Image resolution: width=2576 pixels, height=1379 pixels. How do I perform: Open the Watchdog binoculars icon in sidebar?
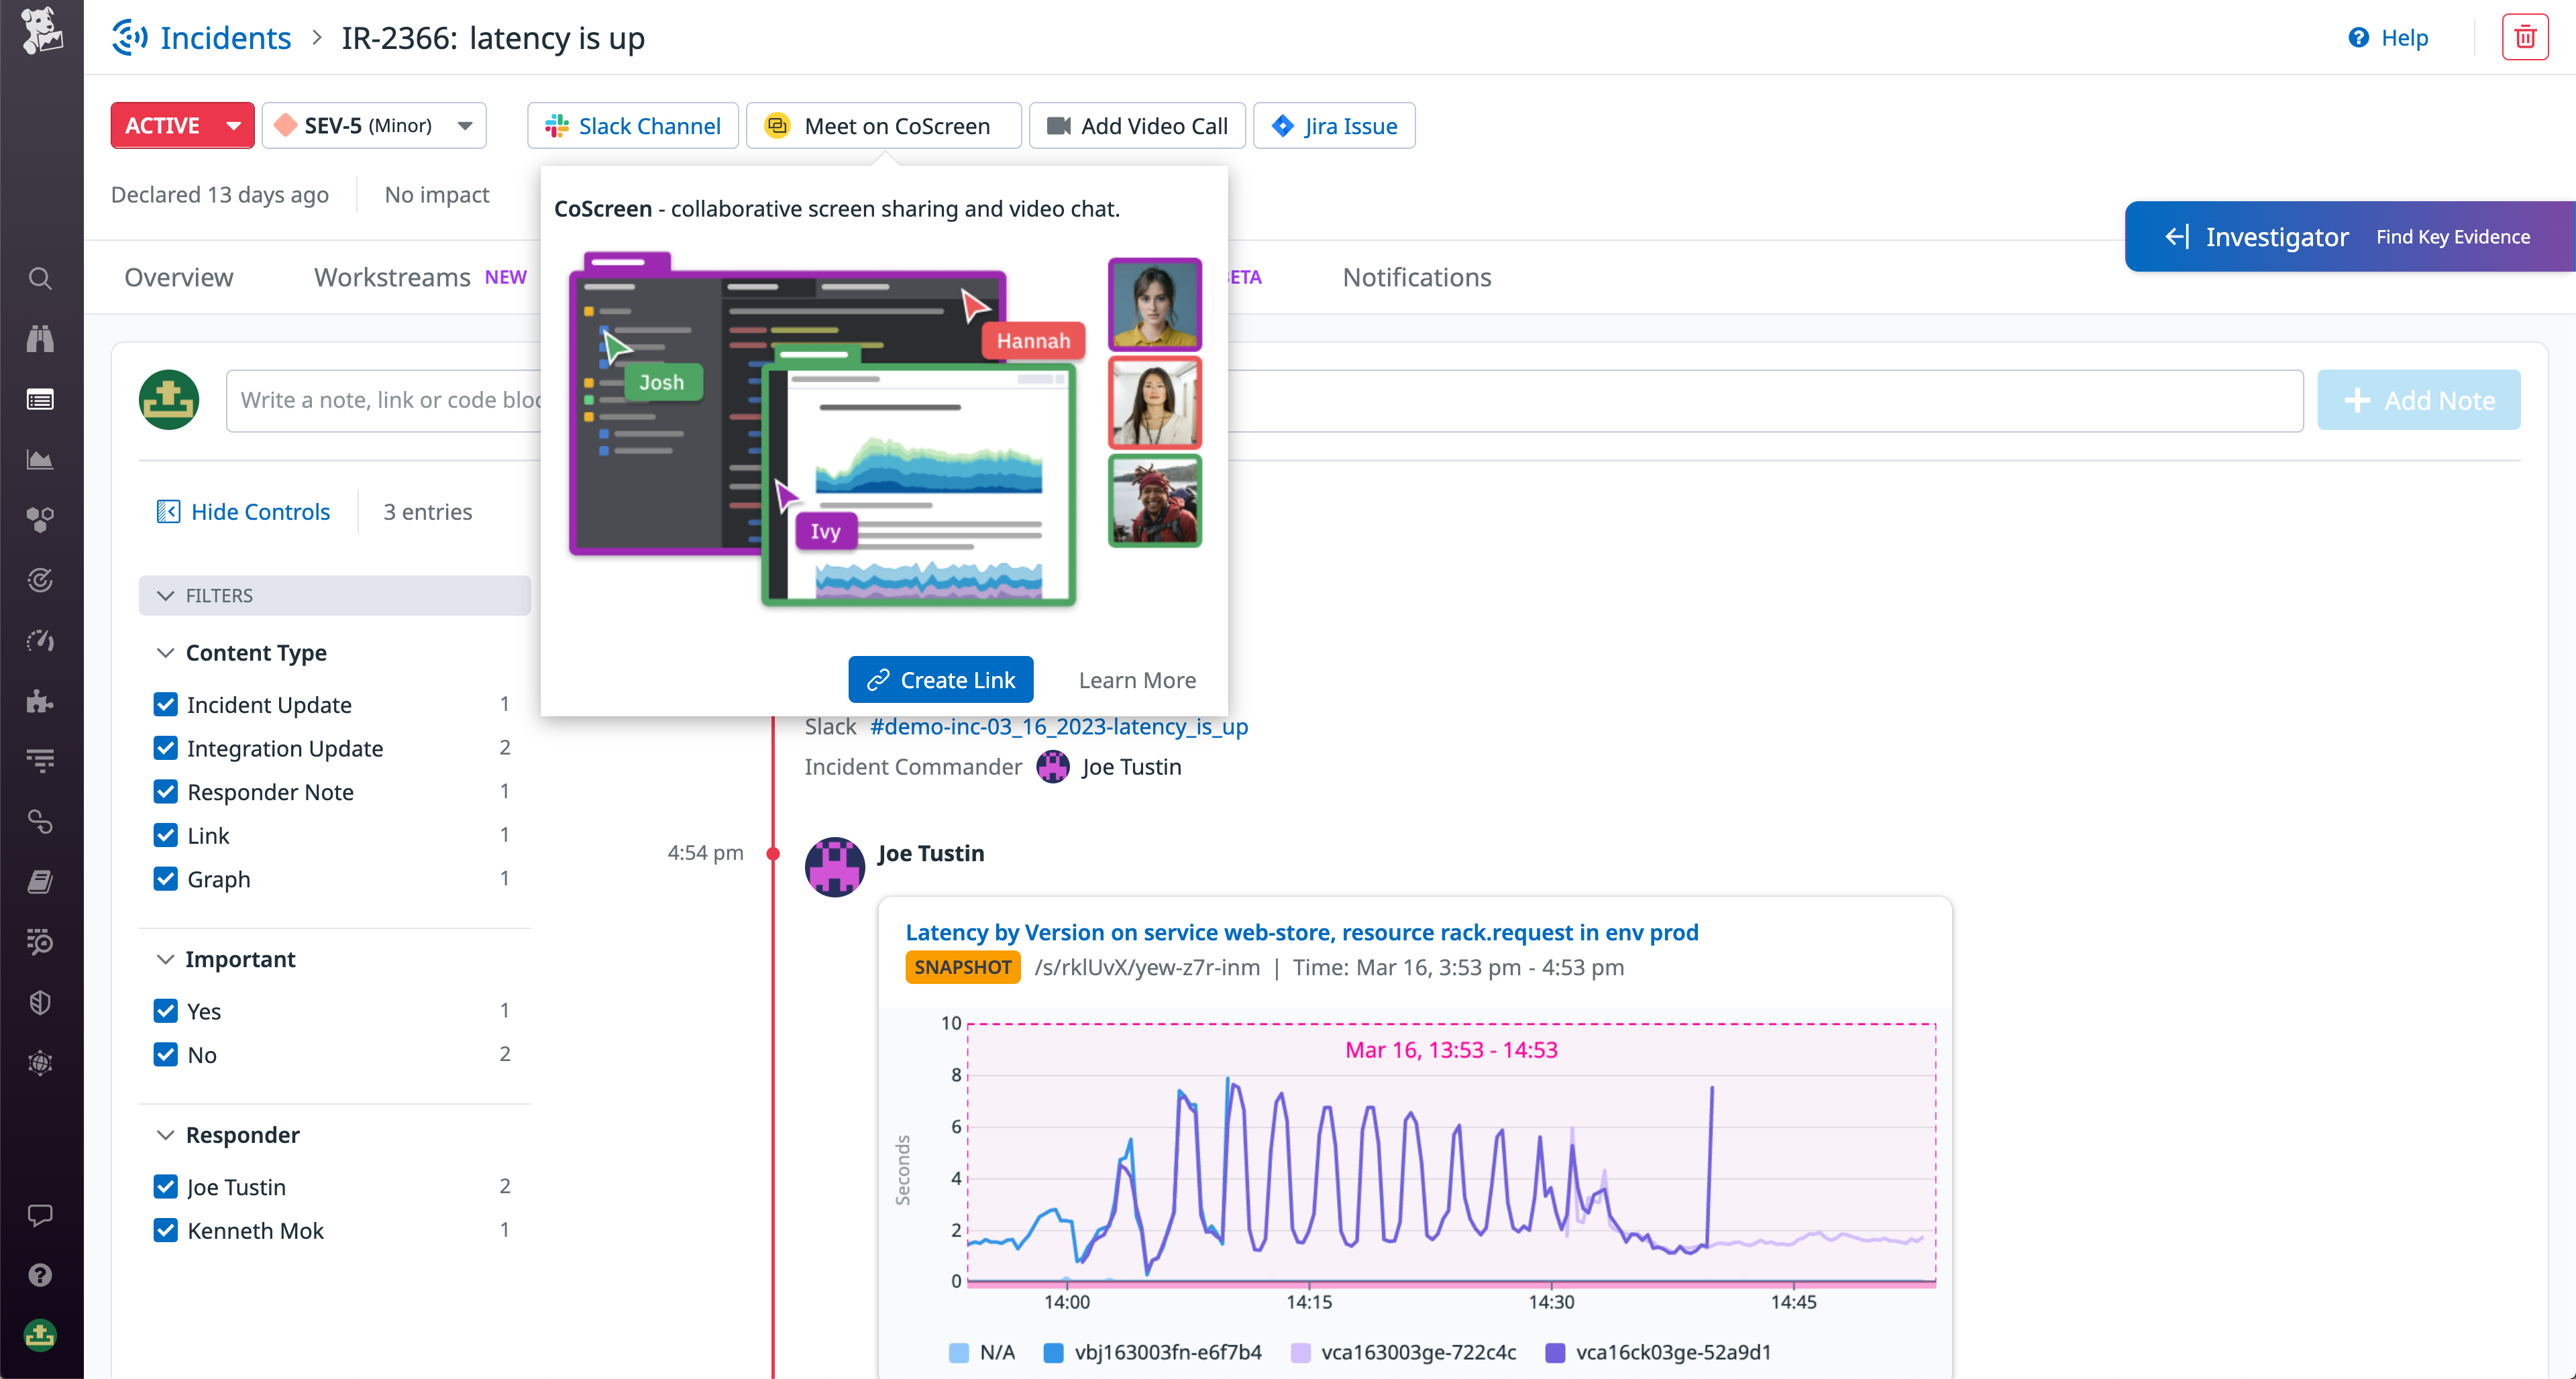click(40, 340)
